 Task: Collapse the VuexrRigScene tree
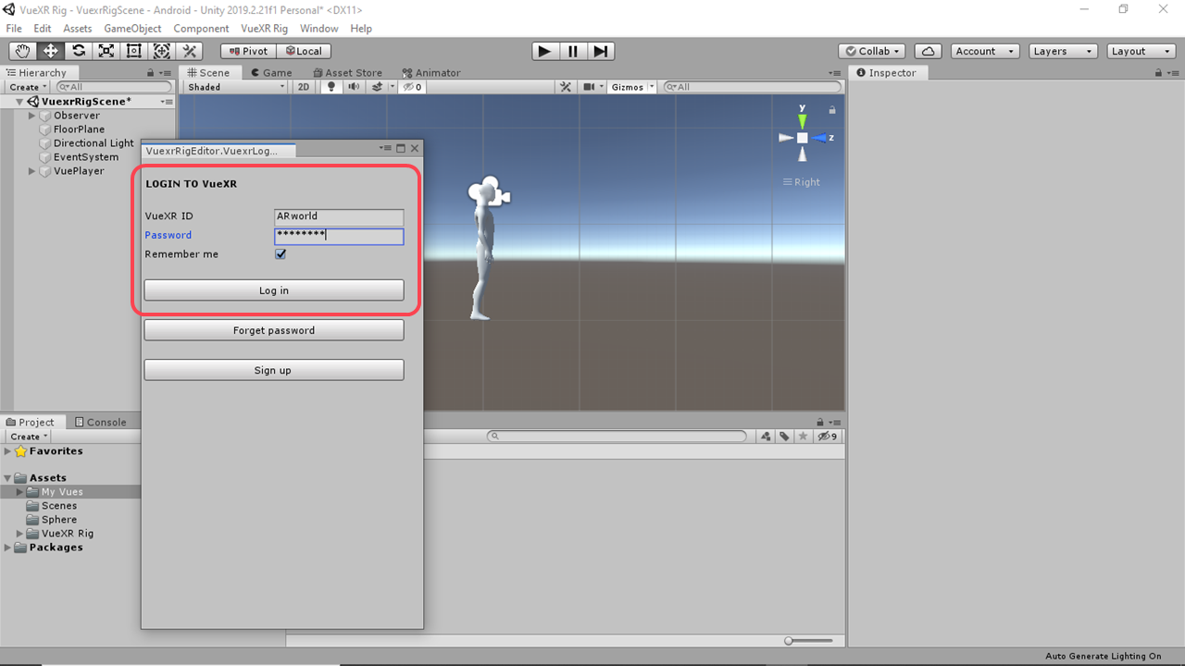tap(19, 102)
